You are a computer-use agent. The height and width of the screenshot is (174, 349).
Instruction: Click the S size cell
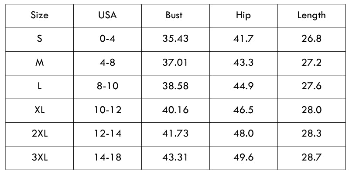[40, 39]
